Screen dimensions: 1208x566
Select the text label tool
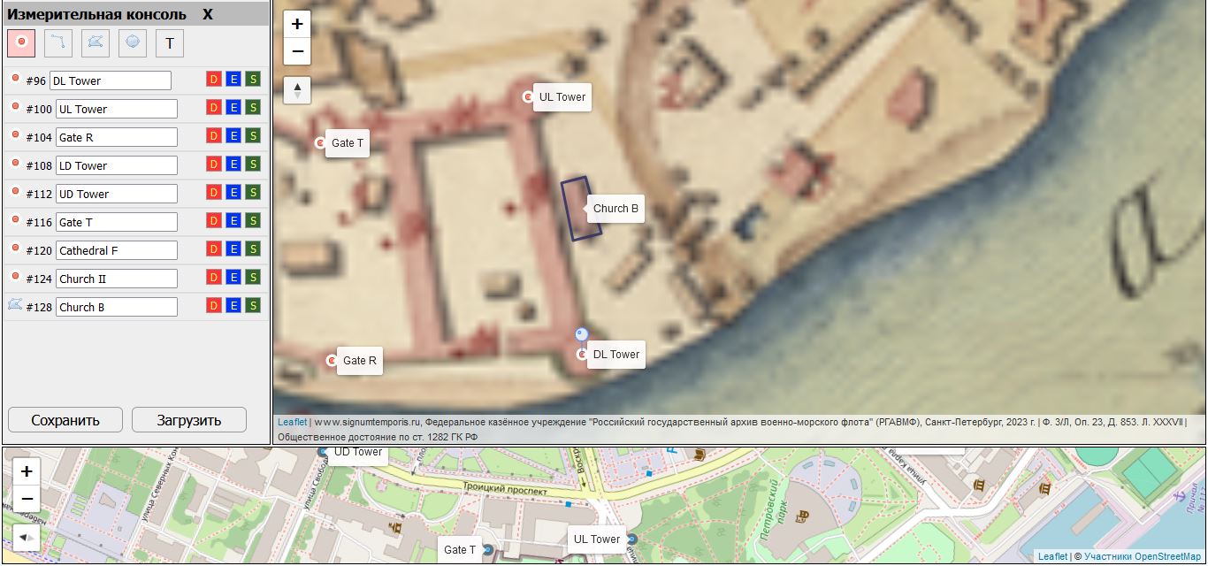coord(170,42)
